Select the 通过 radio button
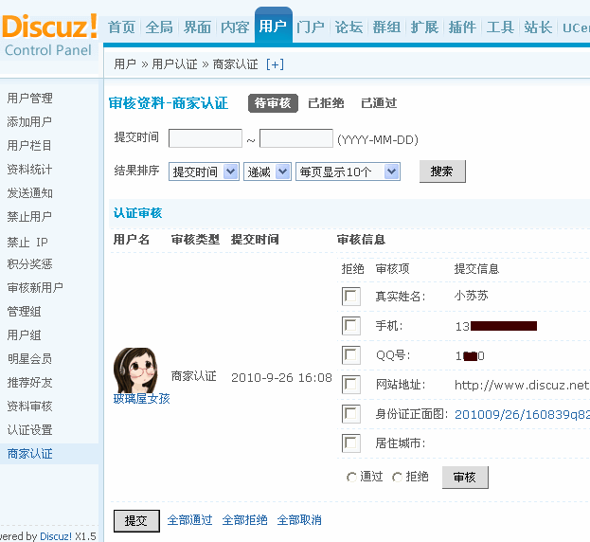This screenshot has height=542, width=590. click(352, 478)
